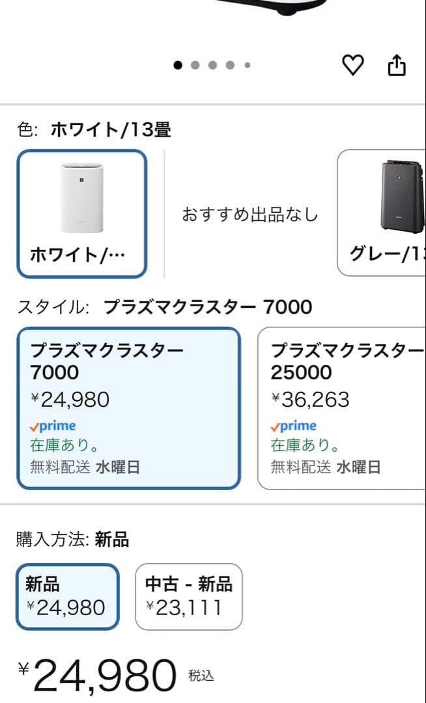The image size is (426, 703).
Task: Click the last carousel dot
Action: pos(247,65)
